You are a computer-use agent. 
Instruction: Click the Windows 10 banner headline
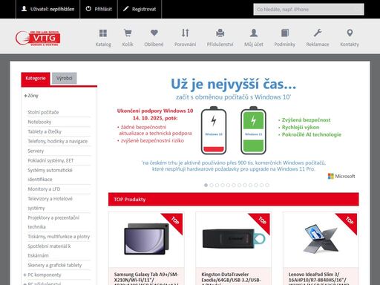[233, 84]
